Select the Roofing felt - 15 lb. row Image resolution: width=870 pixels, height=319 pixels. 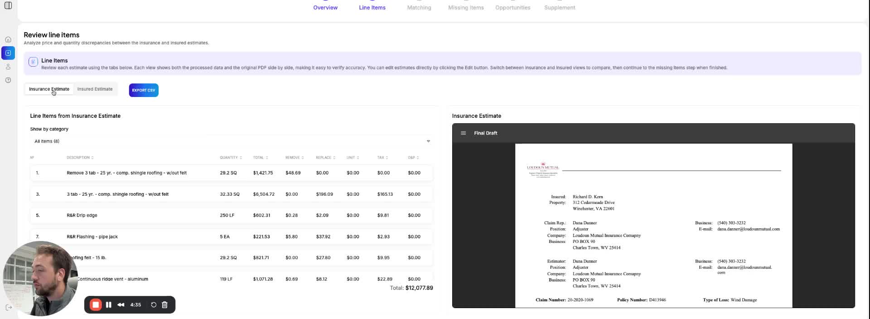tap(232, 258)
